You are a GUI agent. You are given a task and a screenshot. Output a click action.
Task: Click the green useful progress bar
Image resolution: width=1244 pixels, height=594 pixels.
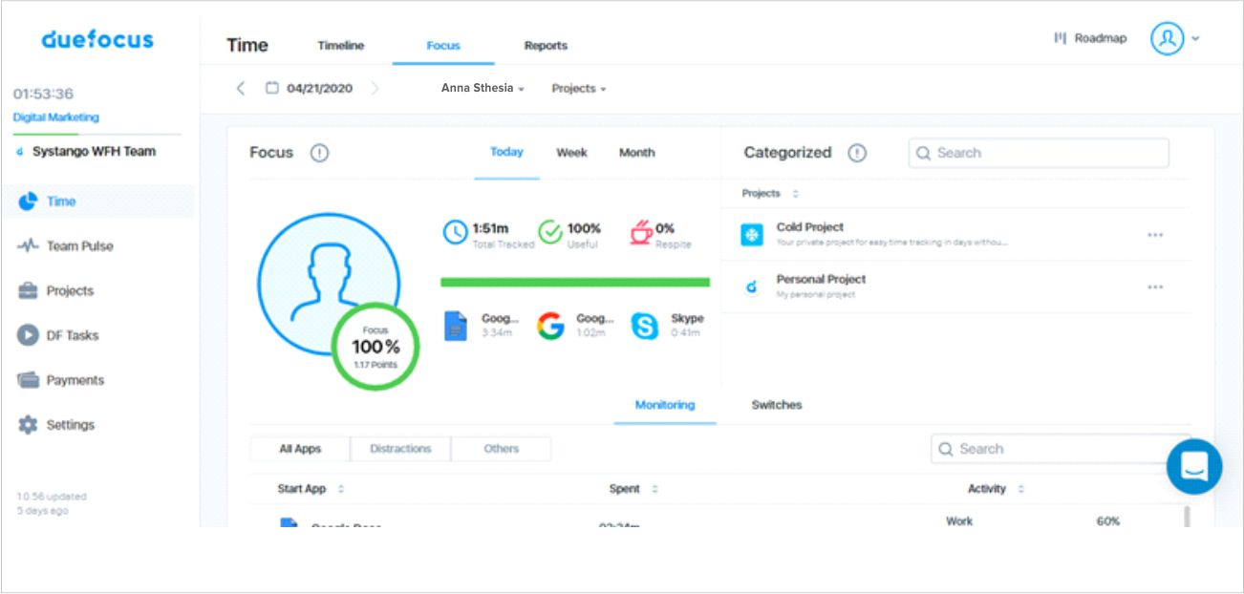(575, 283)
